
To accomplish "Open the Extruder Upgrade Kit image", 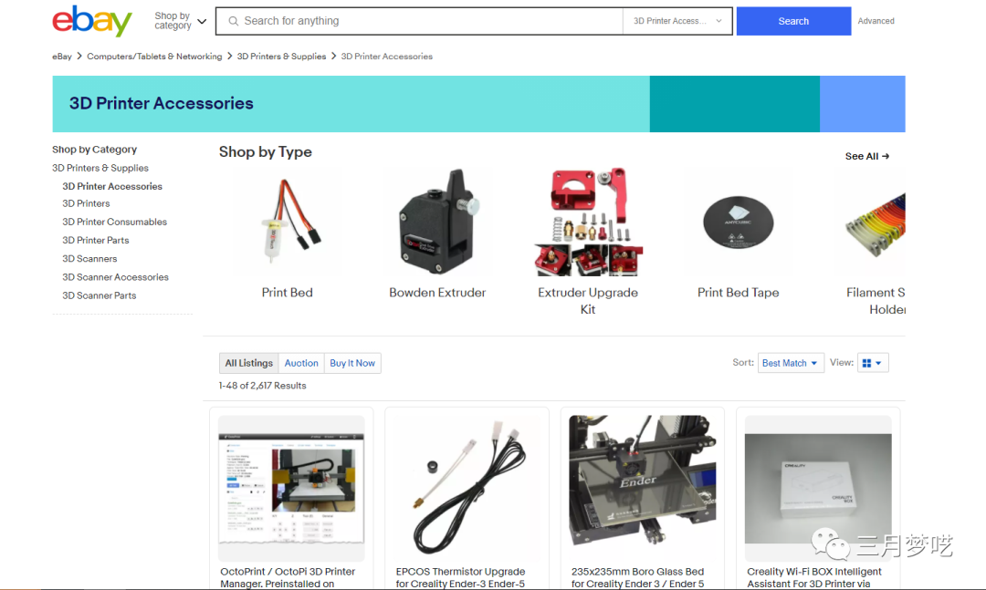I will 587,223.
